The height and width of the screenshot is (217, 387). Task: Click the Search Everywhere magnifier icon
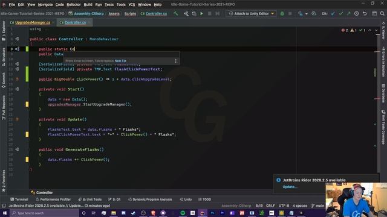click(382, 13)
